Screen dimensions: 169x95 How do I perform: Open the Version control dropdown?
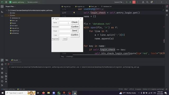tap(34, 2)
